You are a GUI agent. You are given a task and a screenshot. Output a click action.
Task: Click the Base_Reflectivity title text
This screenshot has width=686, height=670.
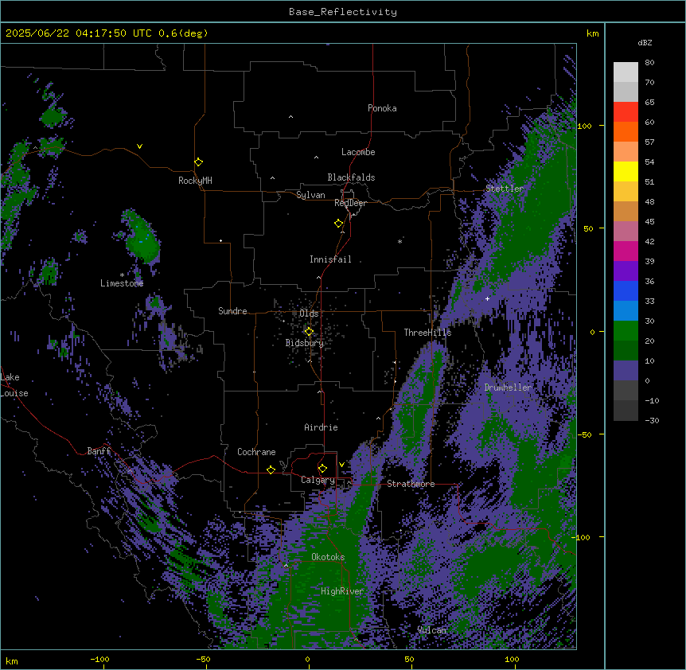pyautogui.click(x=343, y=12)
